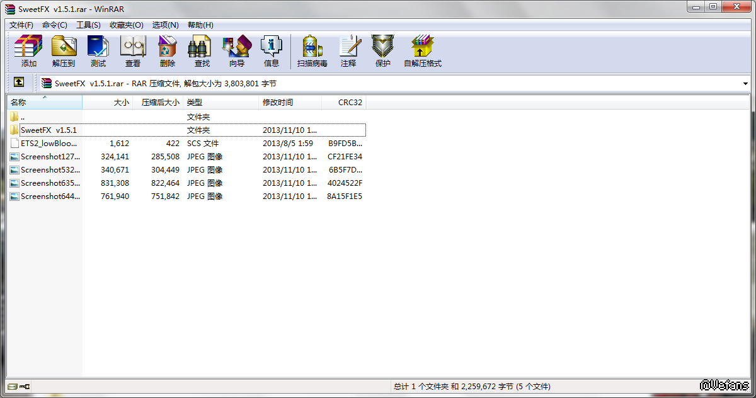Click the Screenshot127 image icon
Viewport: 756px width, 398px height.
14,156
